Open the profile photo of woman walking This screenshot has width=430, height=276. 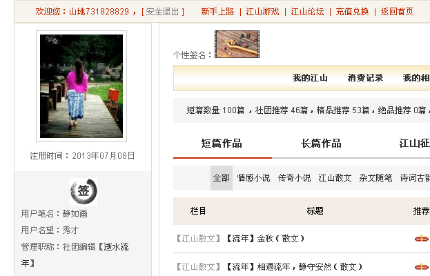81,86
